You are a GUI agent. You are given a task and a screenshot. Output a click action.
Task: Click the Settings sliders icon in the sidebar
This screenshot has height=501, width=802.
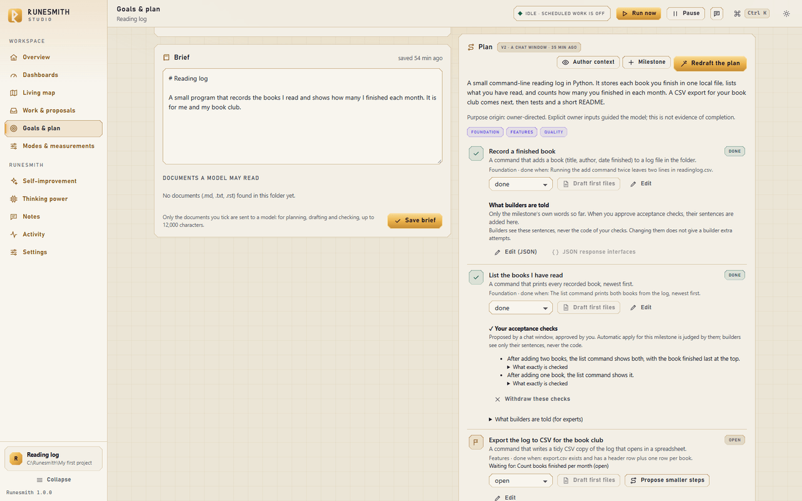click(14, 252)
